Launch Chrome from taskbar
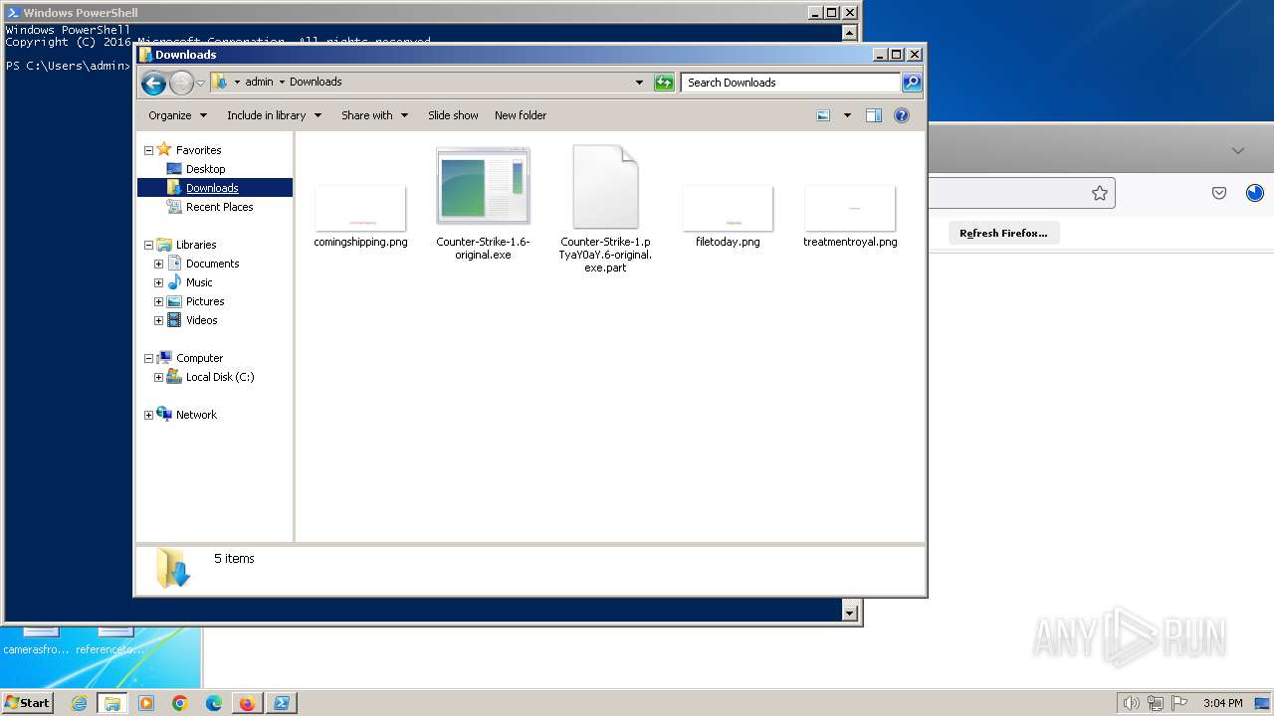The image size is (1274, 716). (x=180, y=703)
